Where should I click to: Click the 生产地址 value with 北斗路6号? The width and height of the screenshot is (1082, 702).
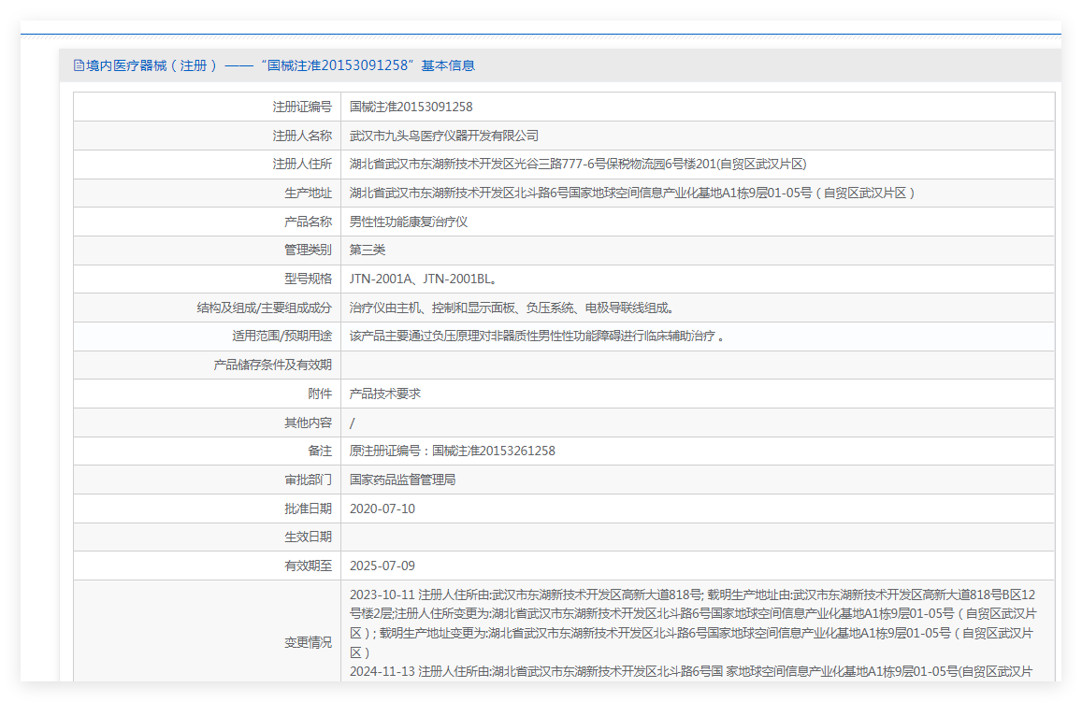point(632,193)
